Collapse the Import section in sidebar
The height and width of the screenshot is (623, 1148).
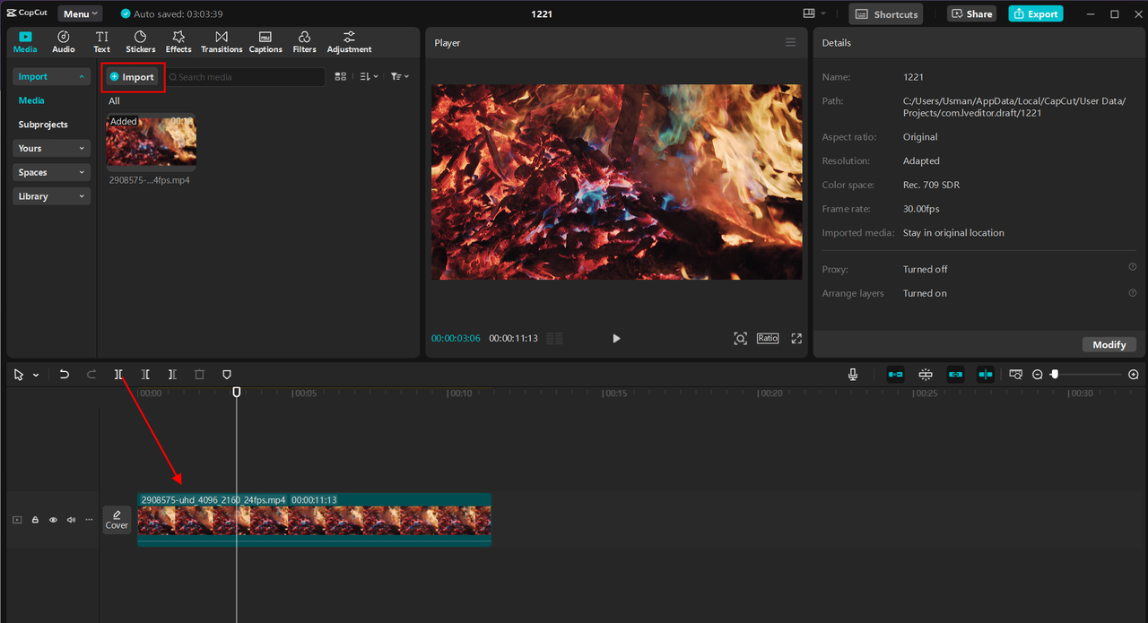tap(52, 76)
